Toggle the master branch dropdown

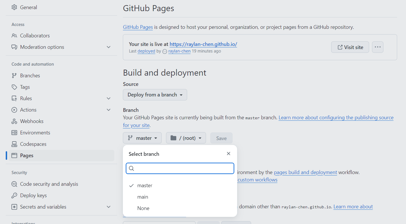[x=142, y=138]
